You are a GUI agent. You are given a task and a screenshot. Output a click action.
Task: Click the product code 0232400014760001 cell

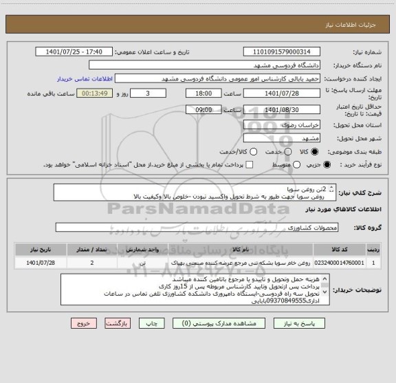(x=340, y=263)
